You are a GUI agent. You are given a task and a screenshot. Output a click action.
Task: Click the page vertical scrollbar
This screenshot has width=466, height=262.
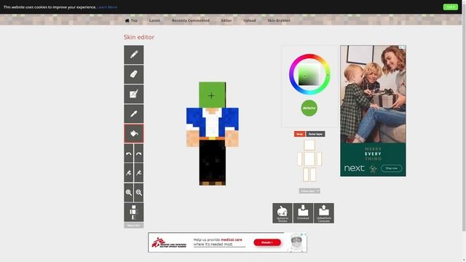[x=464, y=119]
